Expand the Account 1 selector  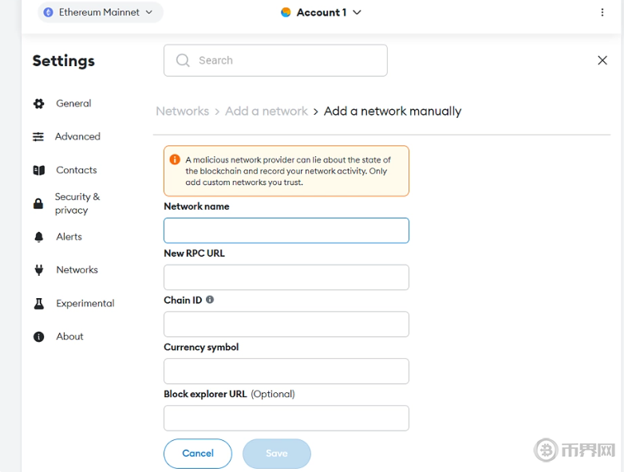coord(322,13)
